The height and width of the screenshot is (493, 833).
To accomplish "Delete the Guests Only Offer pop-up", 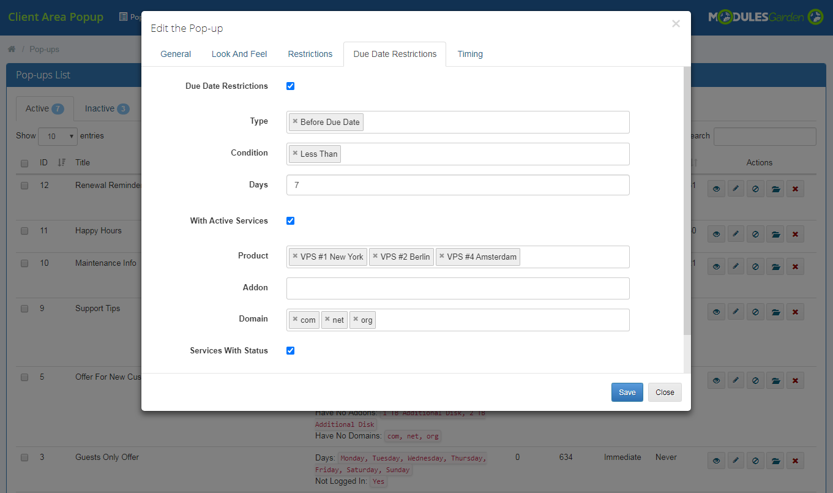I will 795,460.
